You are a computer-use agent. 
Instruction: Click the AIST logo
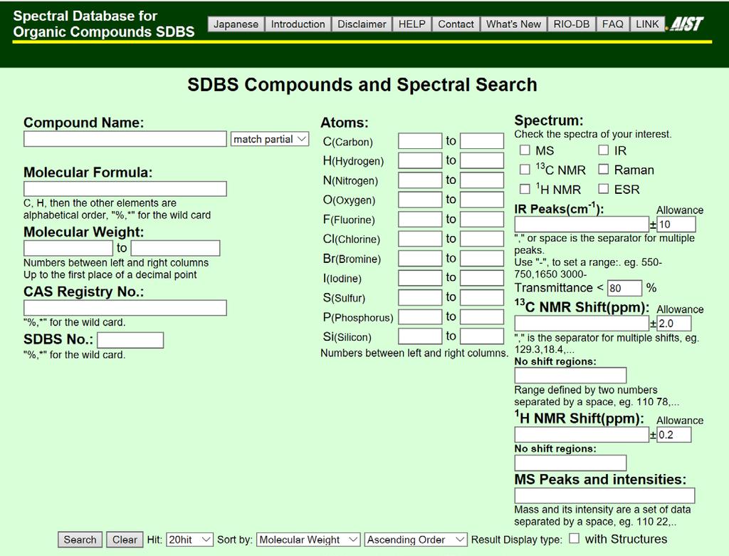(686, 24)
